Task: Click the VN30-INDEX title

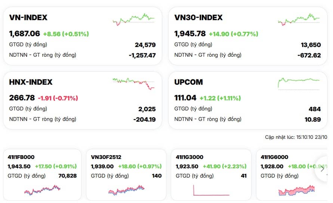Action: point(198,18)
